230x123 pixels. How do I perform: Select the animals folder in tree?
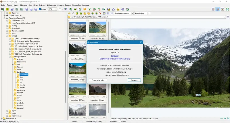pyautogui.click(x=20, y=59)
